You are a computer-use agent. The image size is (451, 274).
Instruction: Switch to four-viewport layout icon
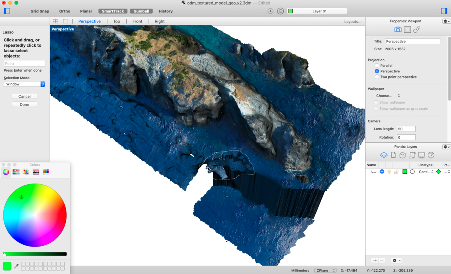click(55, 21)
